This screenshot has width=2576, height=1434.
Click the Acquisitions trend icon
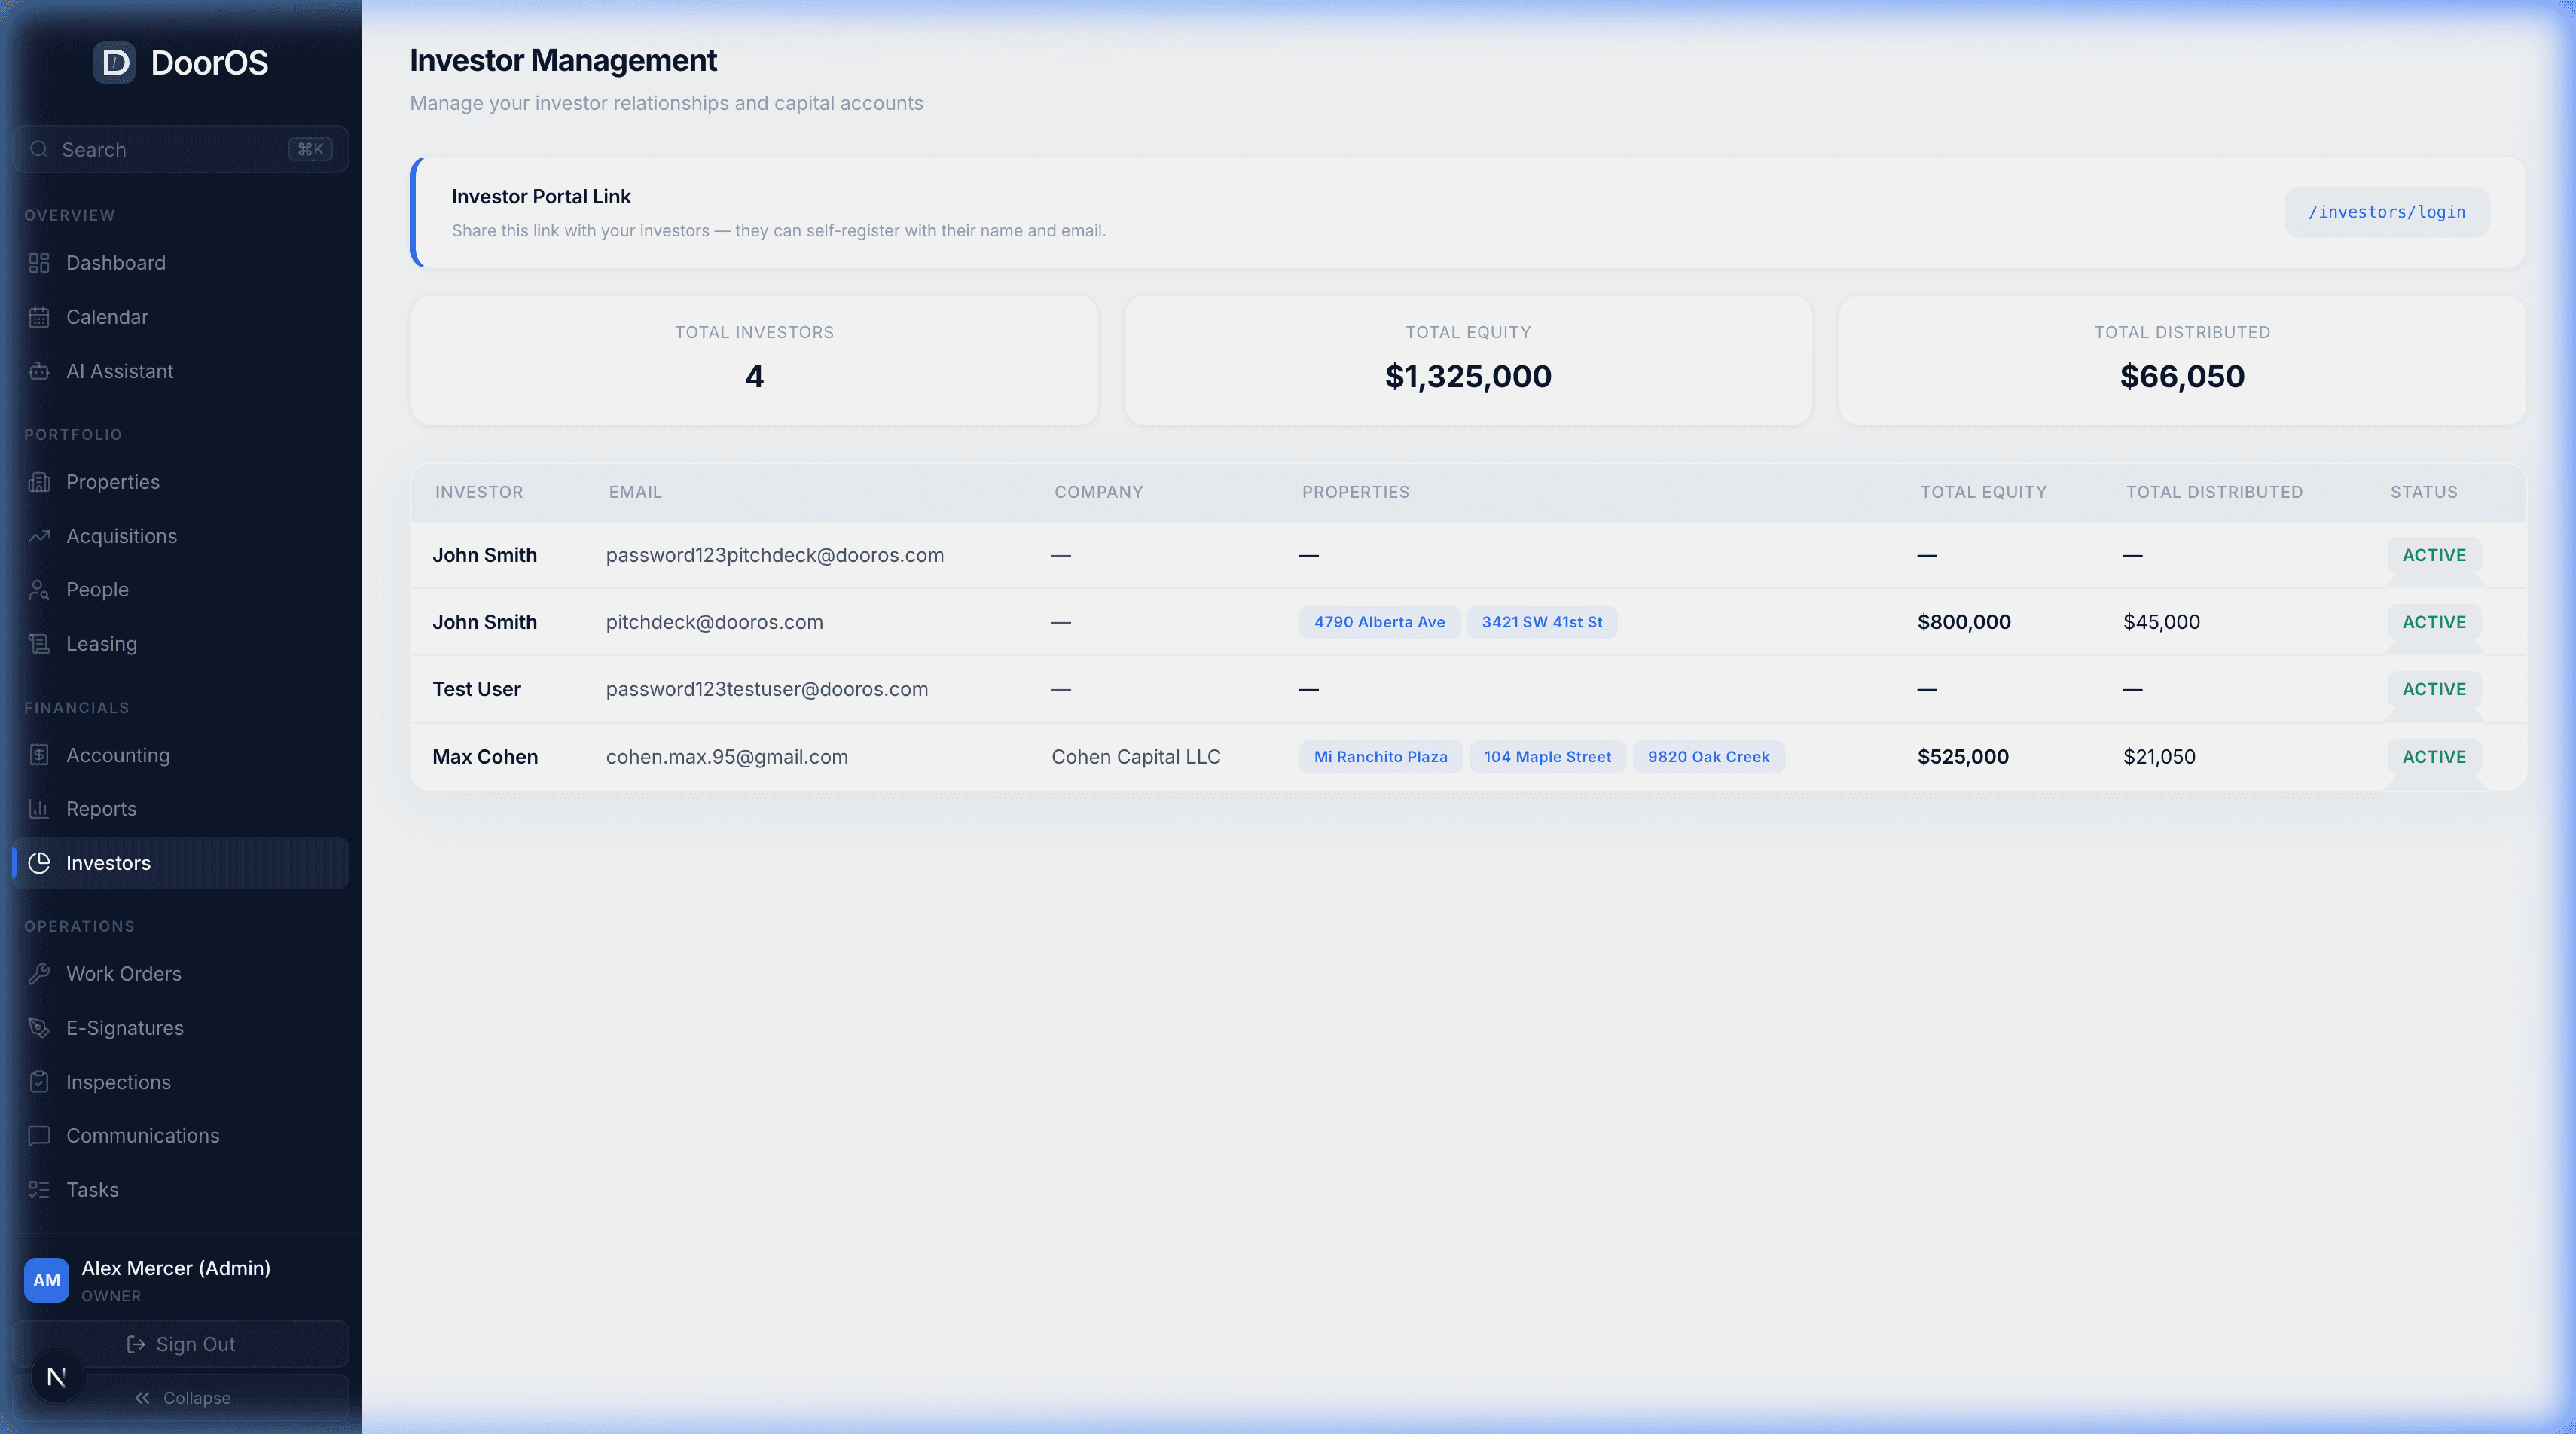(x=39, y=536)
